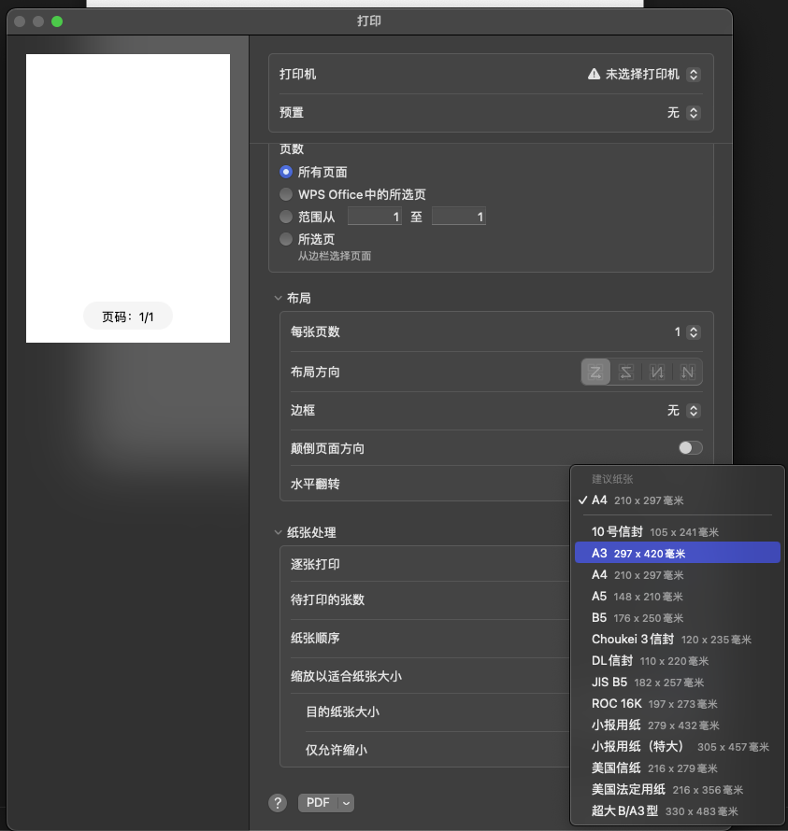This screenshot has height=831, width=788.
Task: Select the WPS Office selected pages radio button
Action: [286, 194]
